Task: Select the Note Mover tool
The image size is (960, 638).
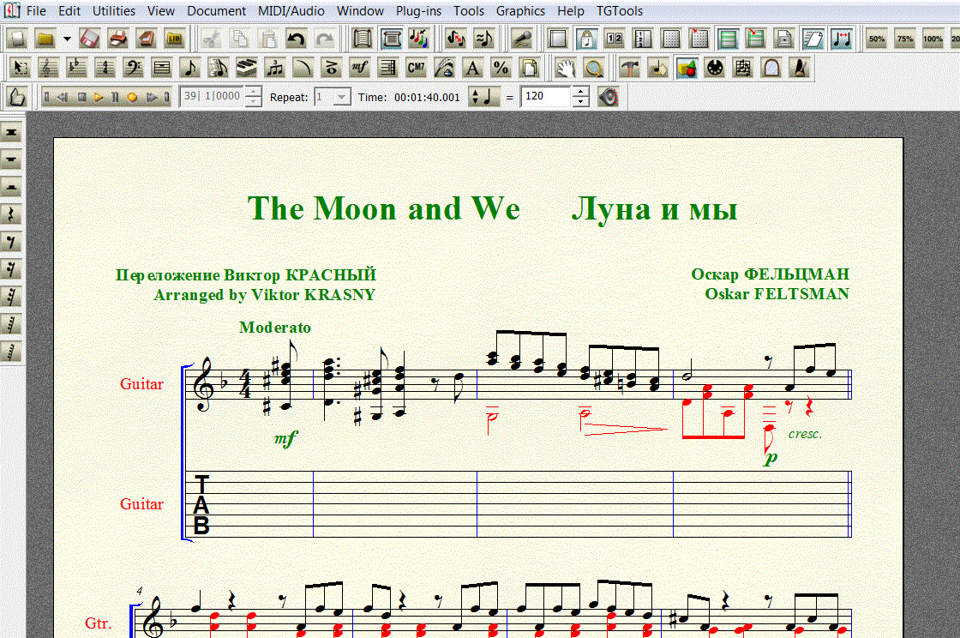Action: [658, 68]
